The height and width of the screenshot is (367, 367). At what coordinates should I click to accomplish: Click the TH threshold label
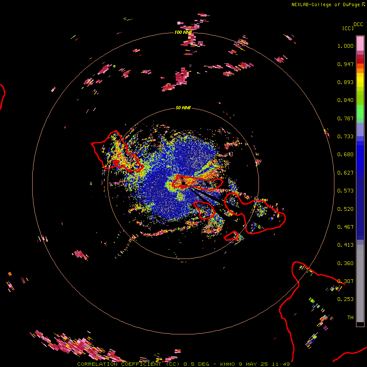pyautogui.click(x=350, y=318)
